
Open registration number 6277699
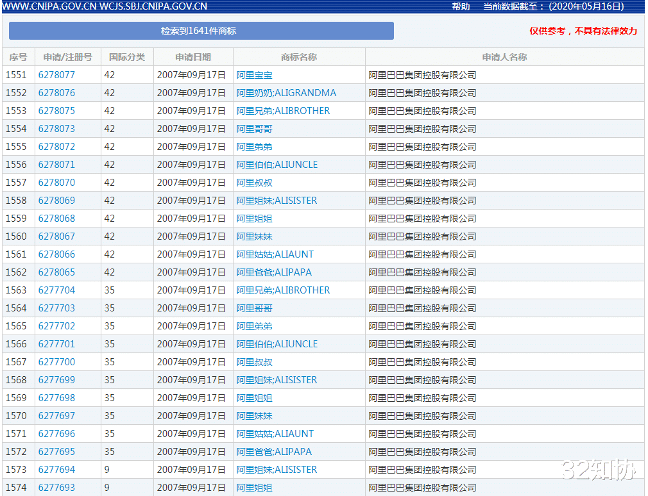point(56,380)
